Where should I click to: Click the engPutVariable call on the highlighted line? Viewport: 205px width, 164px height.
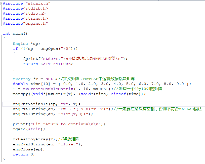coord(47,104)
